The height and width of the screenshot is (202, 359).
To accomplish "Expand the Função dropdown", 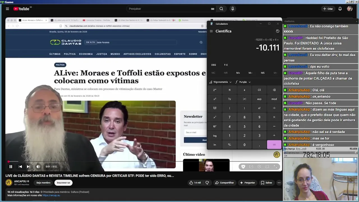I will coord(243,82).
